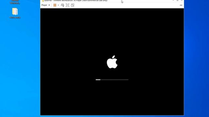209x117 pixels.
Task: Click the macOS boot progress bar
Action: point(112,80)
